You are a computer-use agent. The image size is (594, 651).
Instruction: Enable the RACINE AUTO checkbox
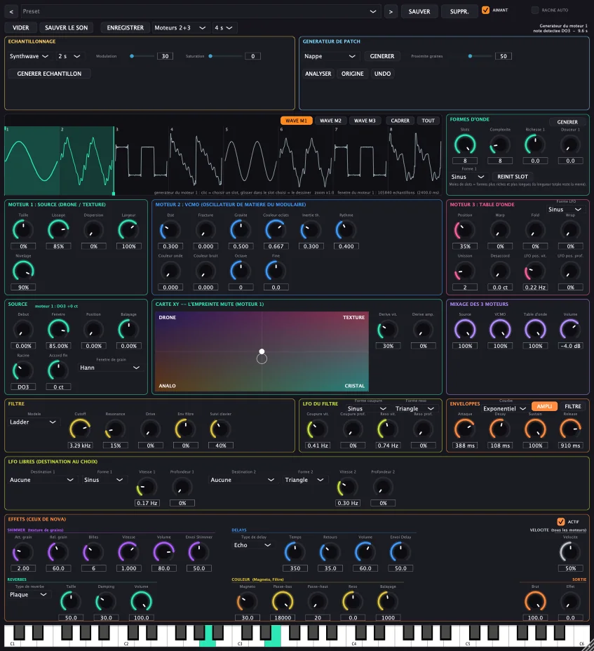(x=535, y=10)
